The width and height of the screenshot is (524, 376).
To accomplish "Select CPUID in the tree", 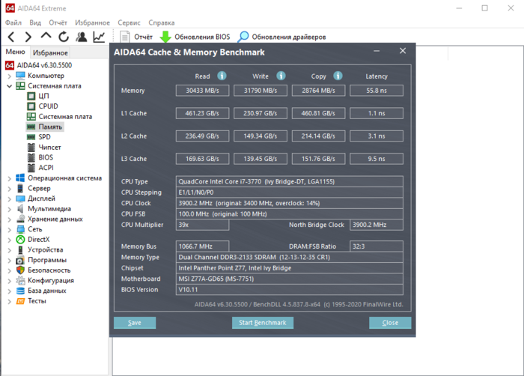I will coord(48,106).
